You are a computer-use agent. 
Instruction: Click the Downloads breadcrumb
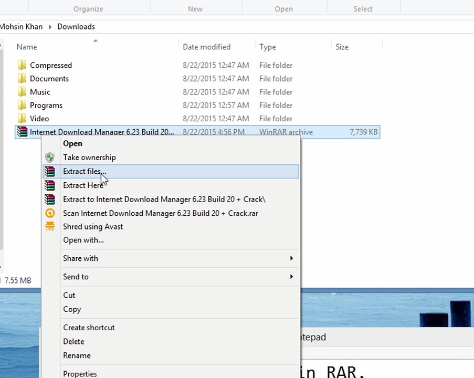click(x=76, y=27)
